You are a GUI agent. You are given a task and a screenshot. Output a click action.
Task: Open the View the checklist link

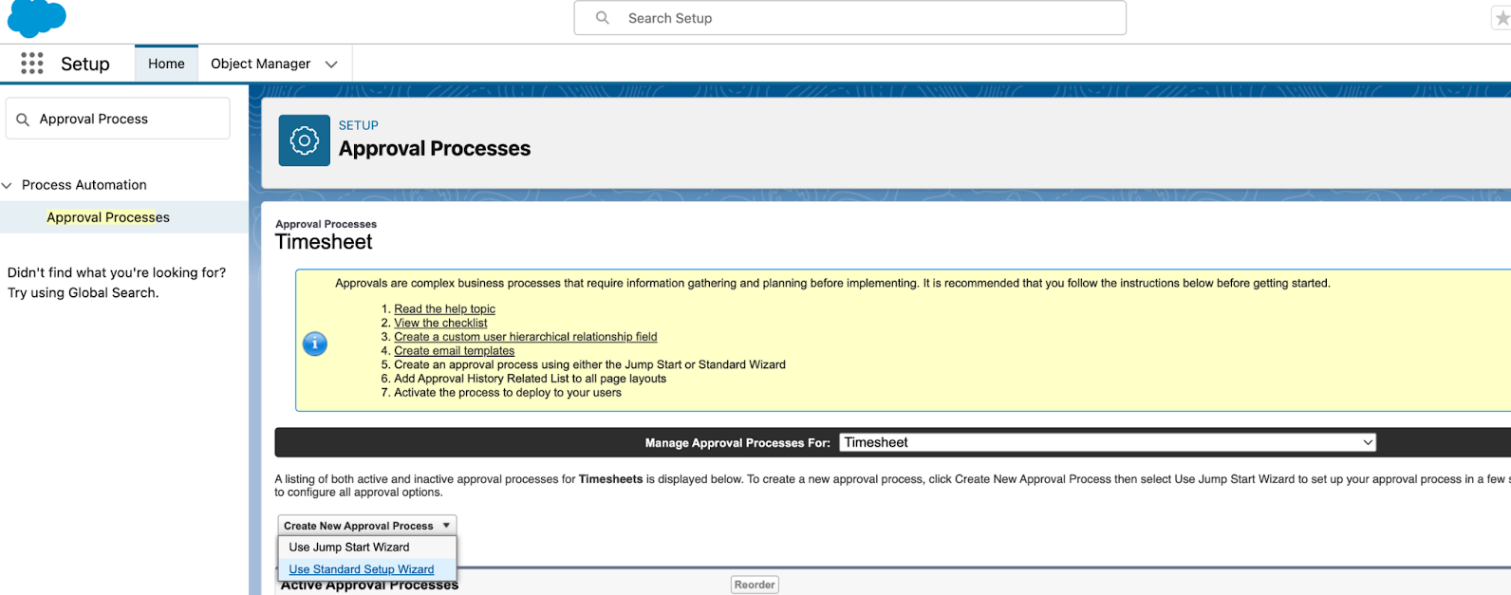[440, 324]
